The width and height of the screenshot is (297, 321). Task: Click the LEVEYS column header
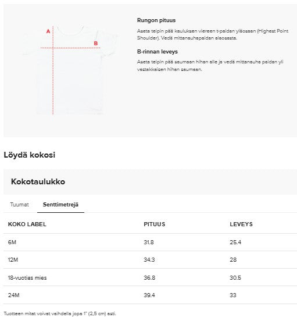pos(241,224)
